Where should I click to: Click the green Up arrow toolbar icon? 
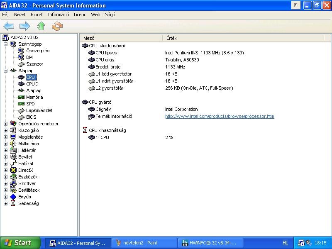click(41, 26)
